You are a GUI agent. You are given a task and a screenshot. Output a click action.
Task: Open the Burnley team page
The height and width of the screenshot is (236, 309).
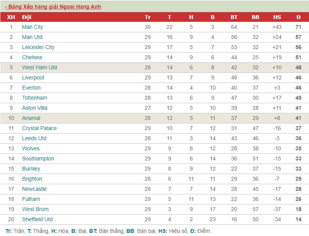point(31,169)
